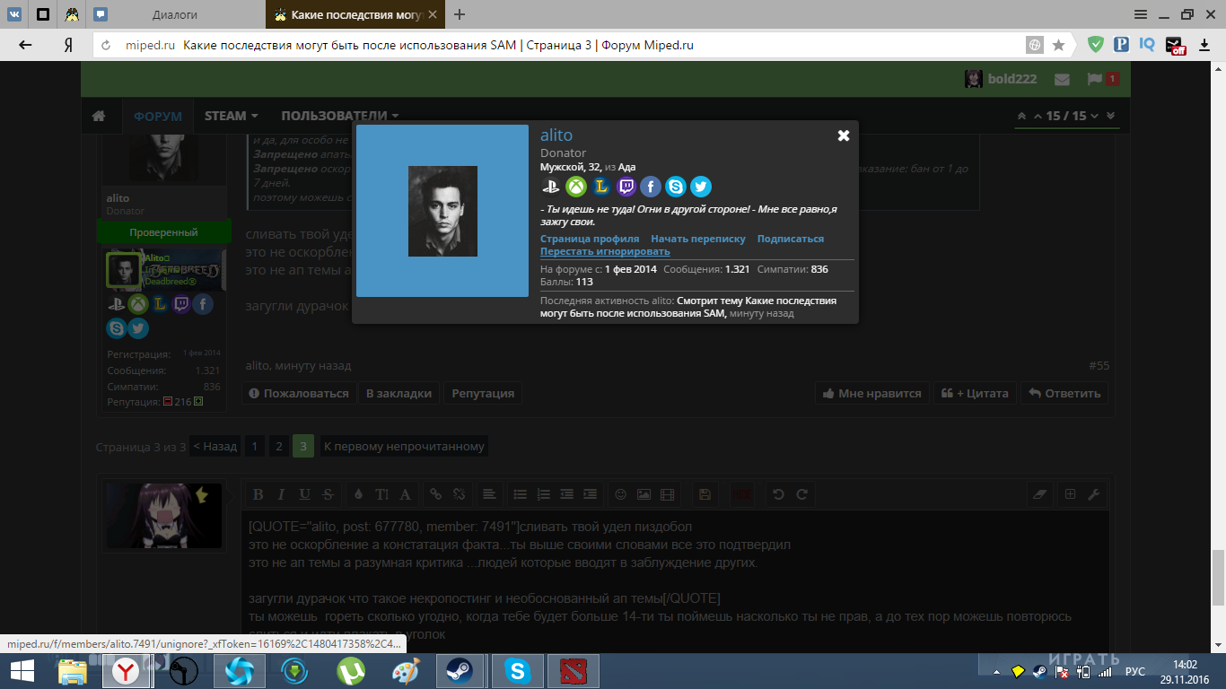Go to '< Назад' previous page
The image size is (1226, 689).
[x=215, y=446]
